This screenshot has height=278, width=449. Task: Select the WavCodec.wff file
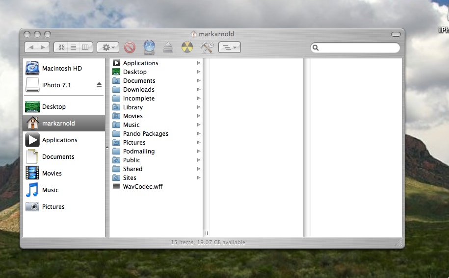pyautogui.click(x=156, y=187)
